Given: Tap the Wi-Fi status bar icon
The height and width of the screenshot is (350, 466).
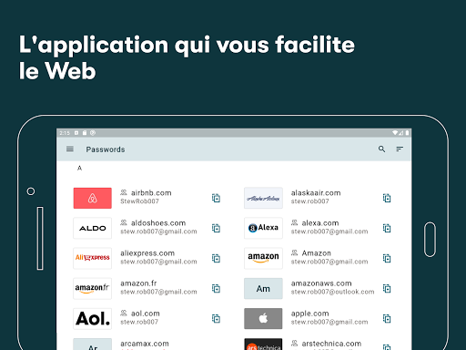Looking at the screenshot, I should (x=395, y=133).
